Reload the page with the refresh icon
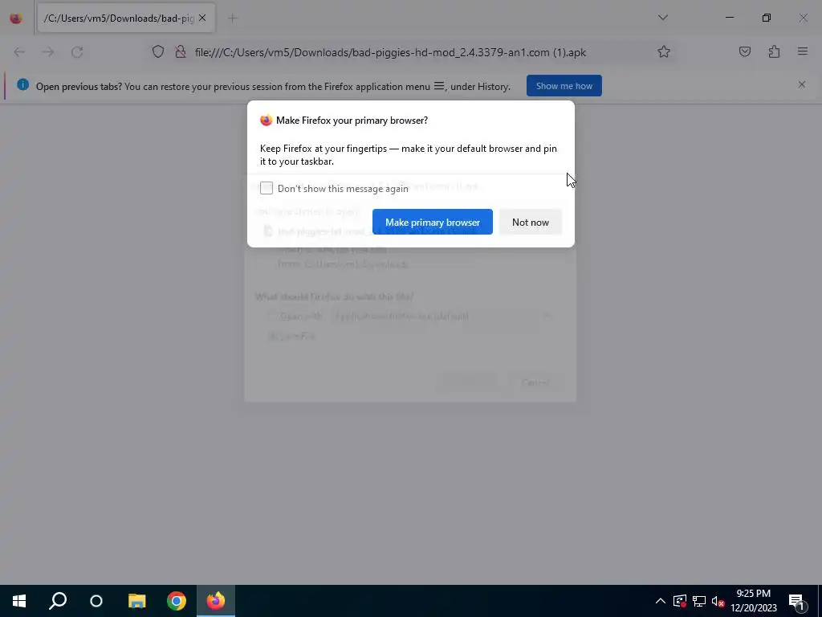Image resolution: width=822 pixels, height=617 pixels. pyautogui.click(x=77, y=52)
